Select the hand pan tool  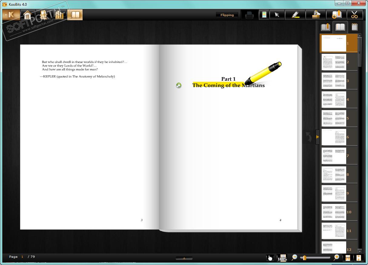click(x=270, y=258)
